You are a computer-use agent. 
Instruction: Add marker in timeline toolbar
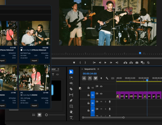pyautogui.click(x=101, y=78)
